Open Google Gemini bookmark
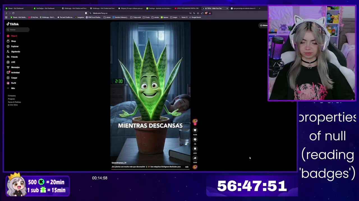 coord(195,17)
